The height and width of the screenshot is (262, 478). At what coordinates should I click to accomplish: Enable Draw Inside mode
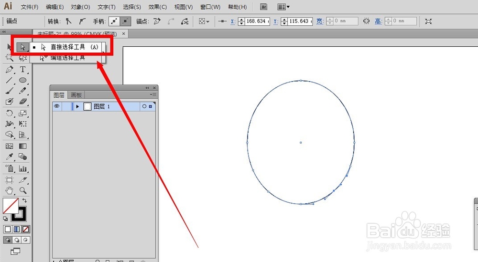coord(26,240)
